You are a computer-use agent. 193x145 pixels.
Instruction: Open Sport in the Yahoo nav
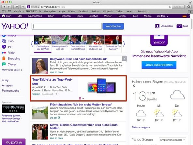coord(51,16)
